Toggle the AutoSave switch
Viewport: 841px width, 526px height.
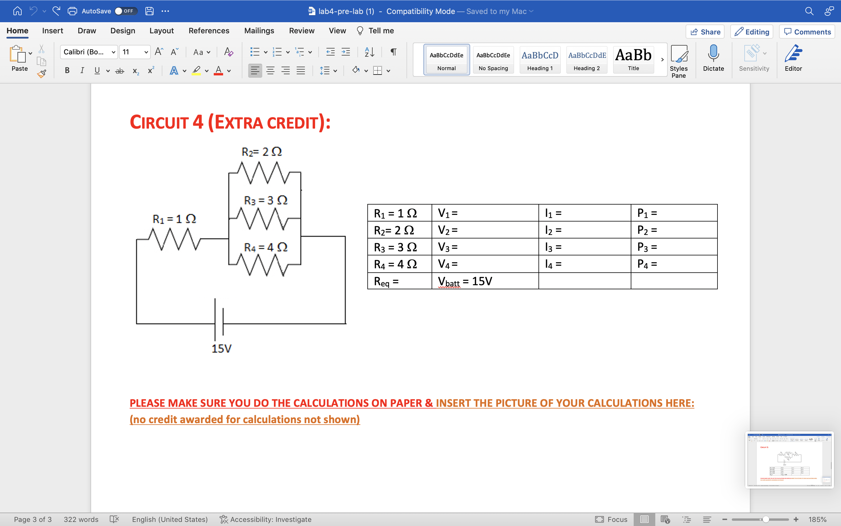pos(126,11)
